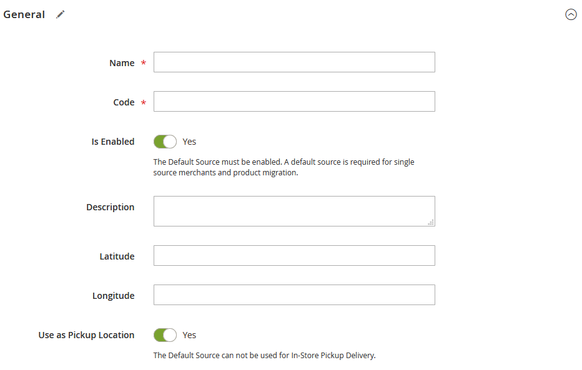The width and height of the screenshot is (582, 370).
Task: Click the General section heading
Action: tap(24, 14)
